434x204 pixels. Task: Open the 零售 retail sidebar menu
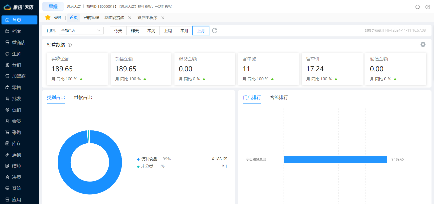pos(19,87)
